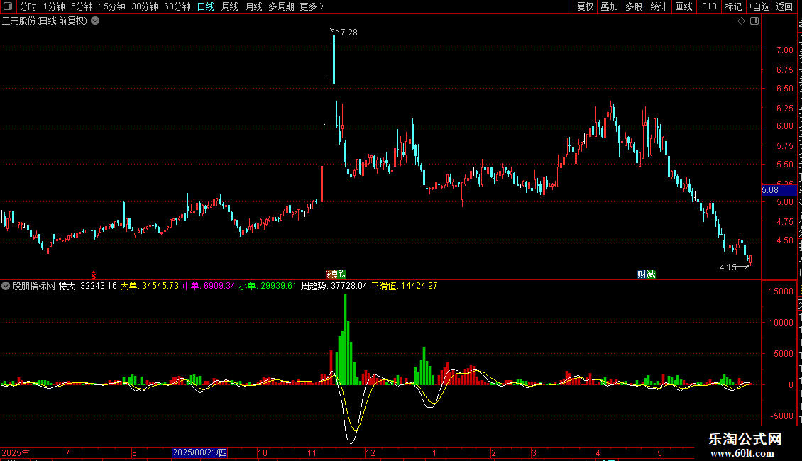Click the 股朋指标网 indicator name
The height and width of the screenshot is (461, 802).
(x=34, y=286)
